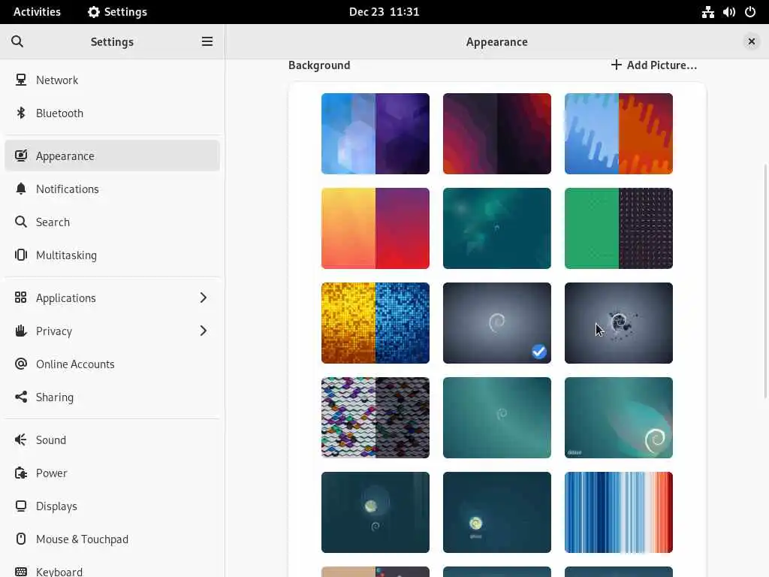Select the plain dark teal cloudy wallpaper
Viewport: 769px width, 577px height.
497,228
